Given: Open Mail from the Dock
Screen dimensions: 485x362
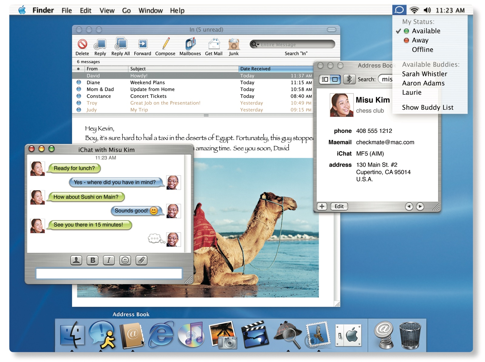Looking at the screenshot, I should 318,334.
